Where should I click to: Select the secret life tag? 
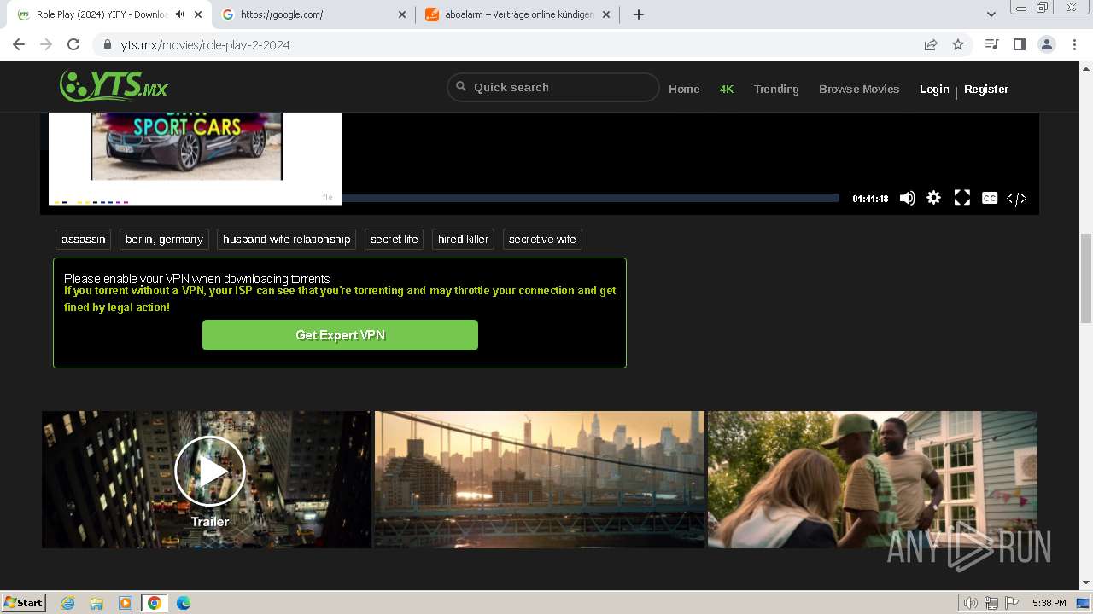(395, 240)
